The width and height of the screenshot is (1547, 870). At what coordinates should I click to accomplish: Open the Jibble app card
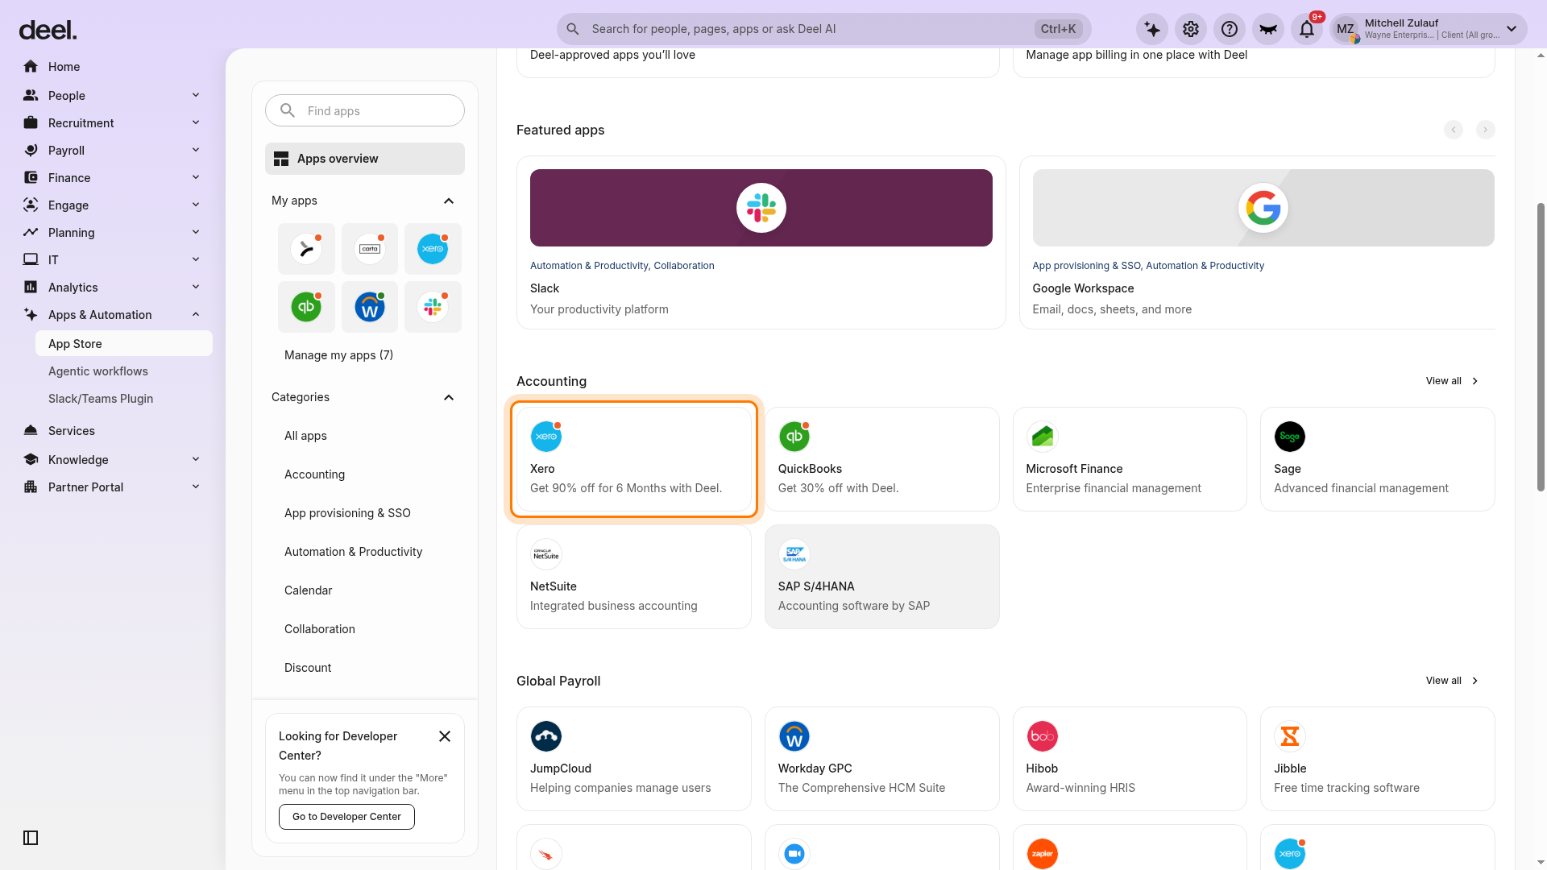pyautogui.click(x=1378, y=759)
